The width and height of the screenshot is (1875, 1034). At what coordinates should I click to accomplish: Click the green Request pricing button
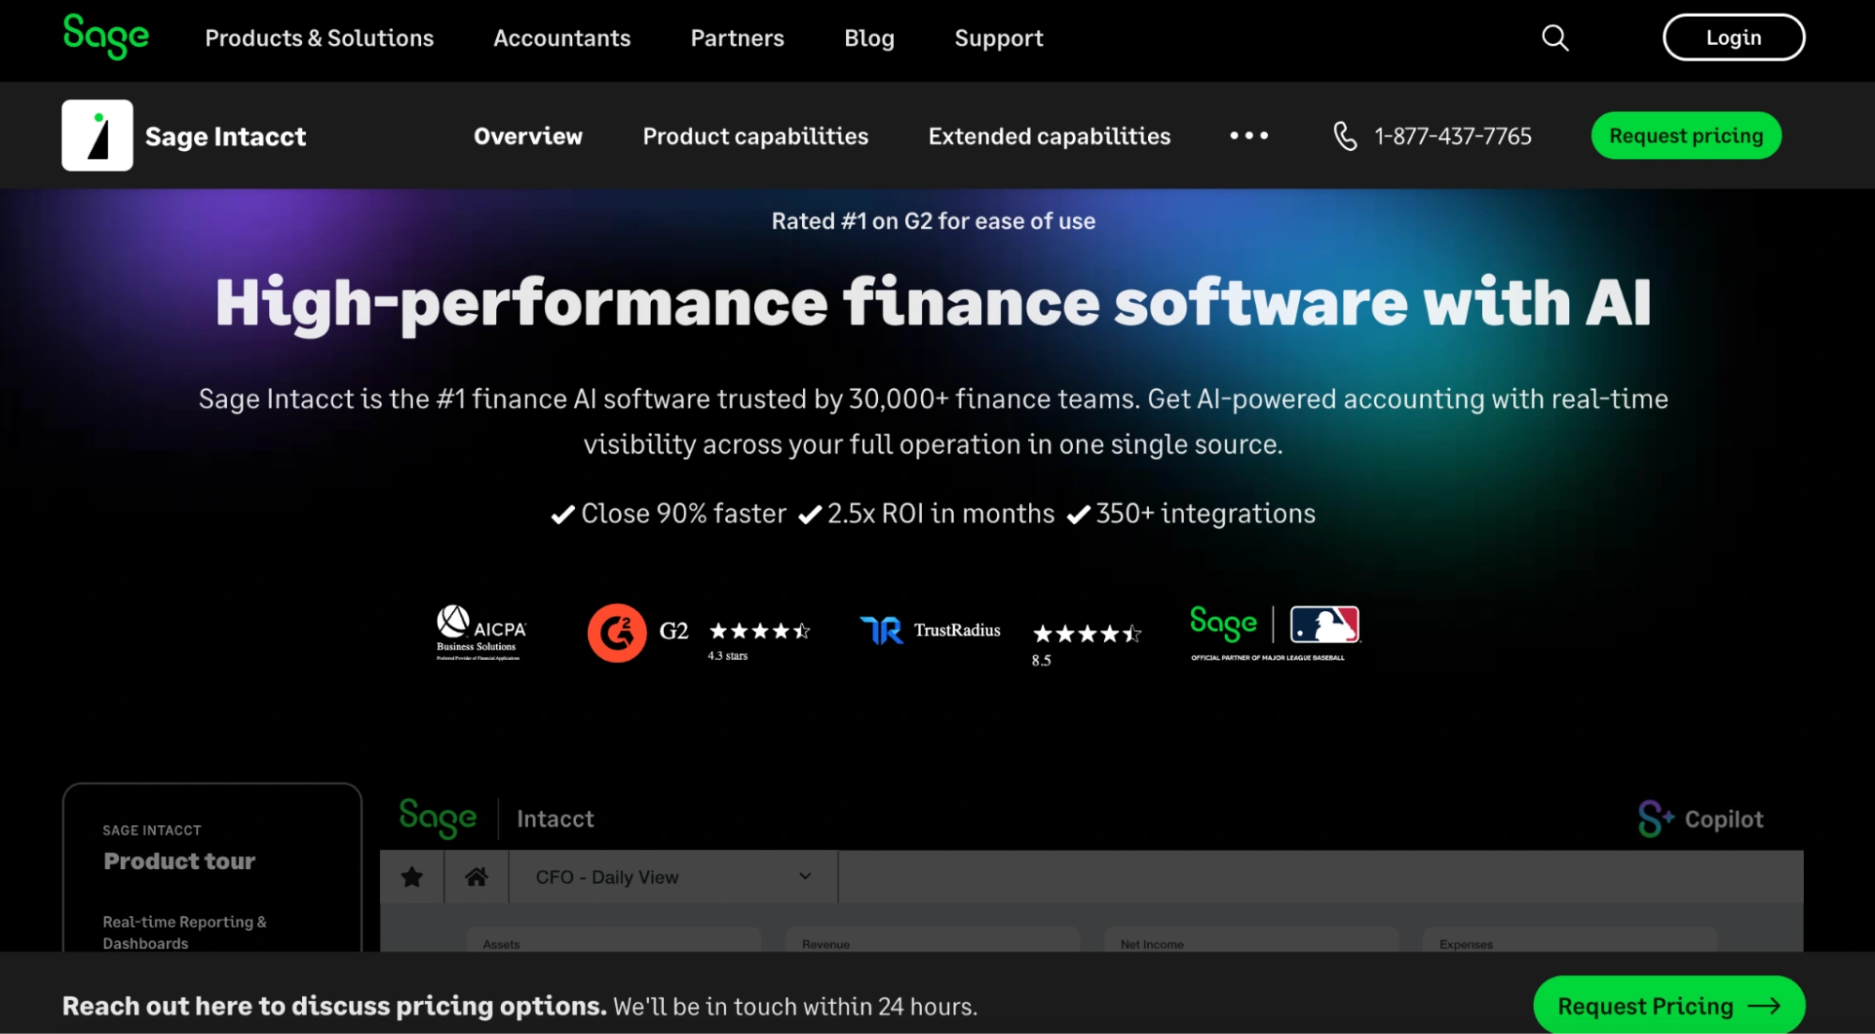1686,136
